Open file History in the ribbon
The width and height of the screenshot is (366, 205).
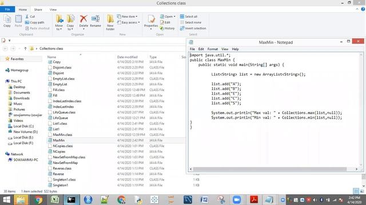click(x=167, y=28)
